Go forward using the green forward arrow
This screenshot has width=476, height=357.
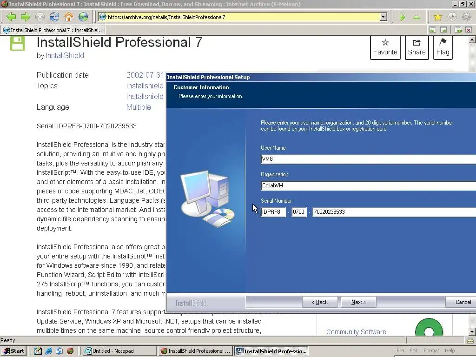pos(25,17)
